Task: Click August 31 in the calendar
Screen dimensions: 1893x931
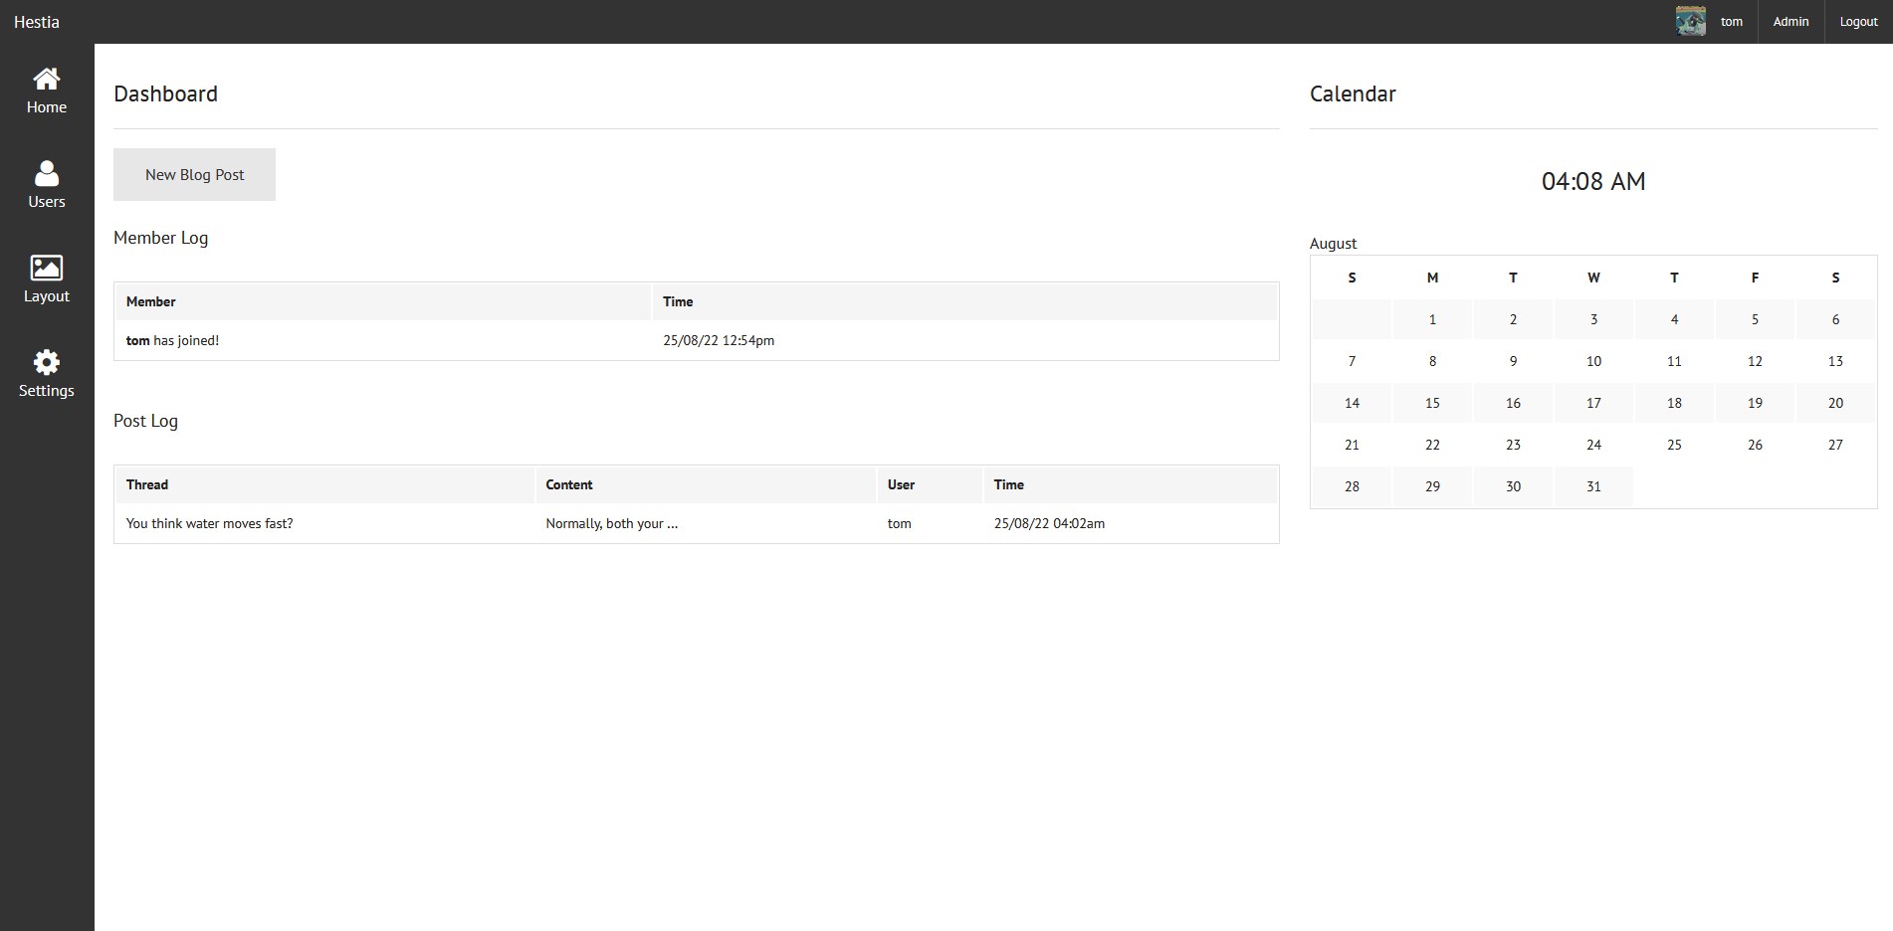Action: tap(1592, 486)
